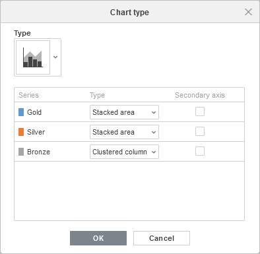Select the Silver series name
Image resolution: width=260 pixels, height=254 pixels.
point(36,132)
